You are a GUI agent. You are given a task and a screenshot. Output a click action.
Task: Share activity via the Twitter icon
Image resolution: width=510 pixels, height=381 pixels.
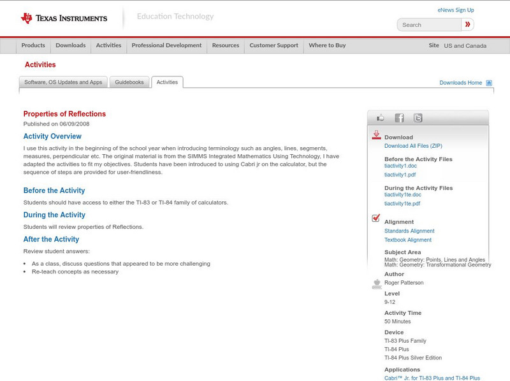[x=418, y=118]
